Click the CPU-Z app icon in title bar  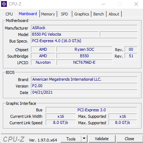click(x=4, y=4)
